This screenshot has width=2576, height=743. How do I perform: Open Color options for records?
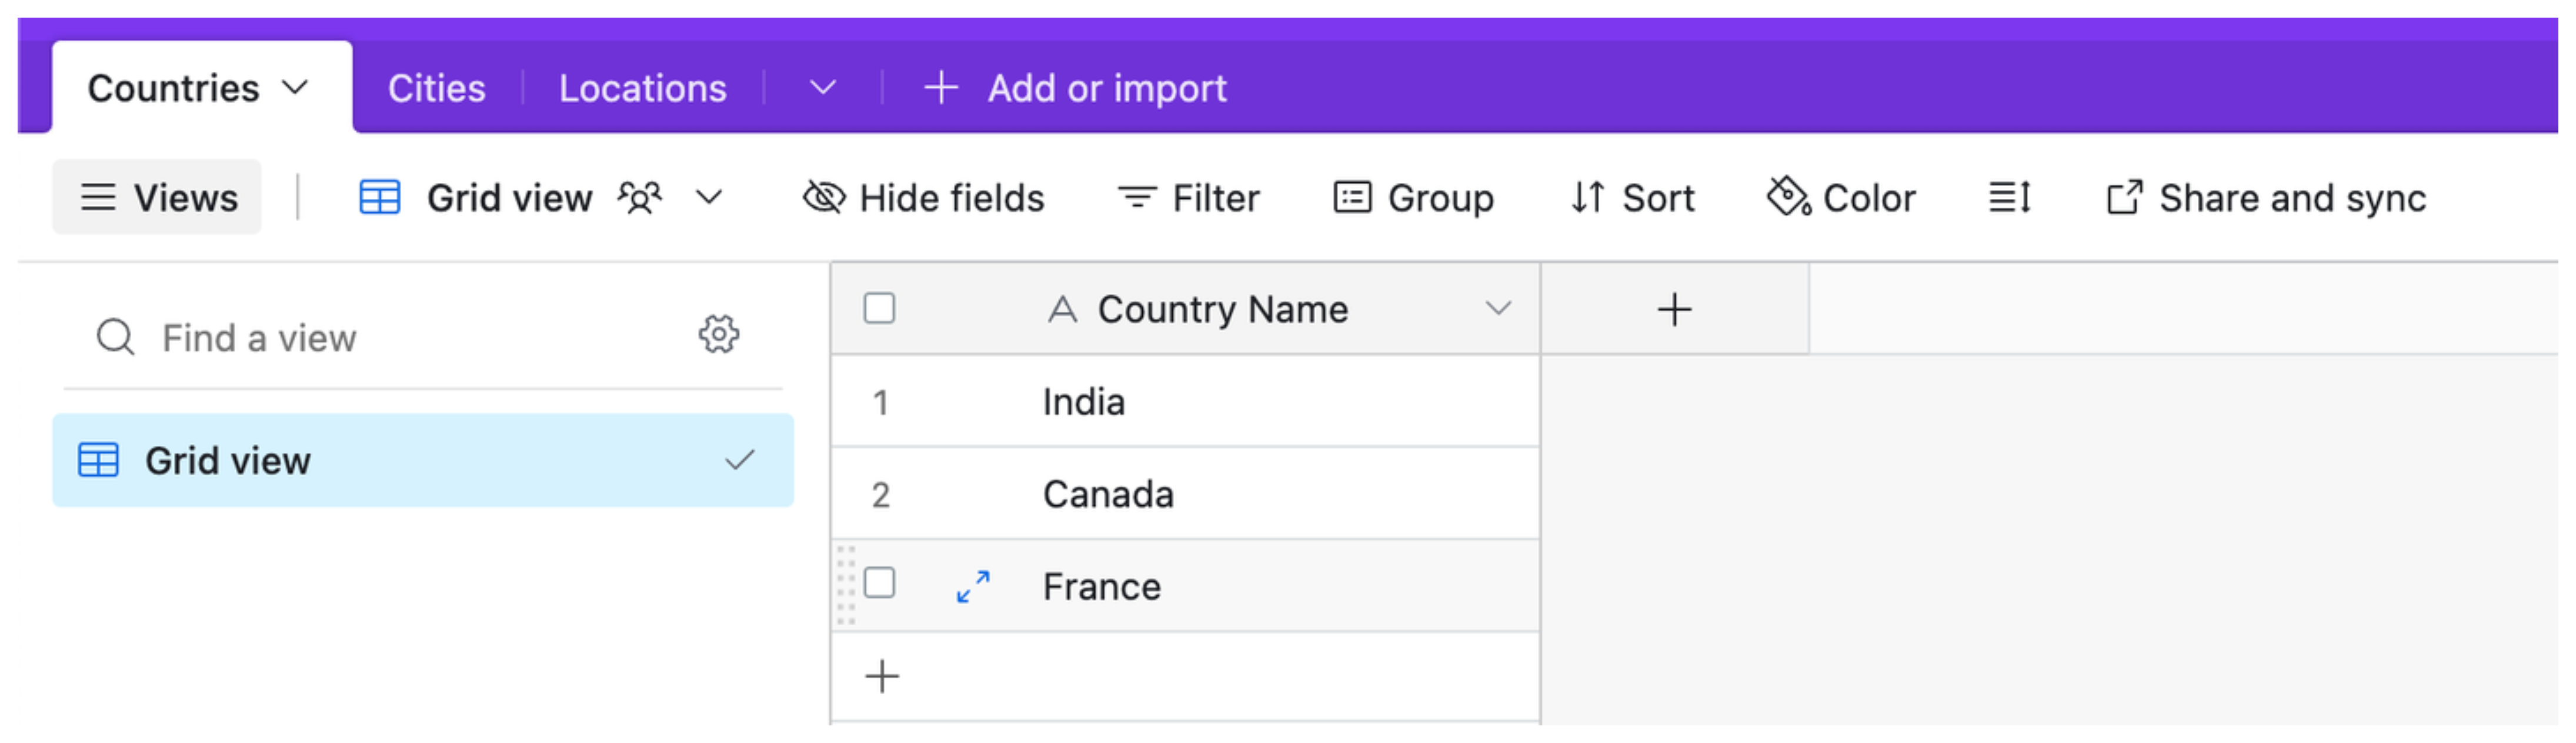(1841, 198)
